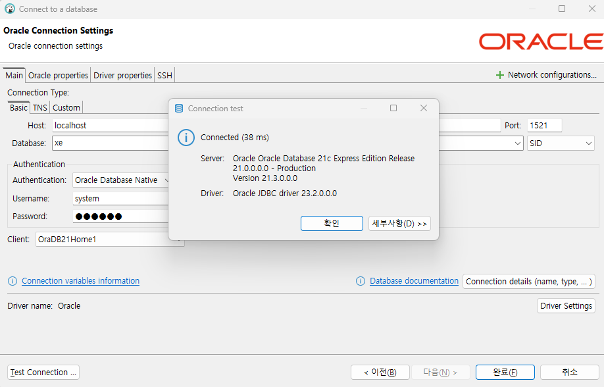
Task: Click the Host field with localhost
Action: click(x=111, y=125)
